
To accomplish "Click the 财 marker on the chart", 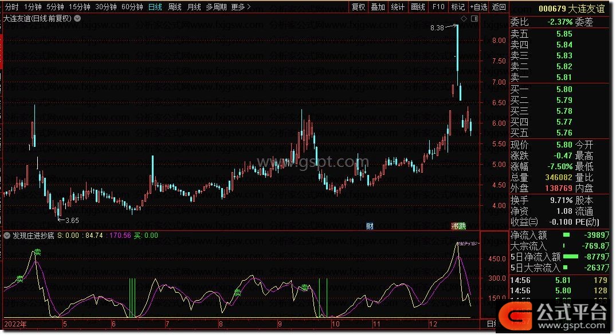I will (370, 226).
